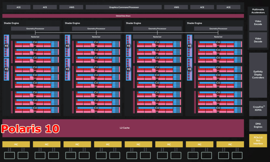Screen dimensions: 270x162
Task: Select the Video Encode block
Action: [x=258, y=23]
